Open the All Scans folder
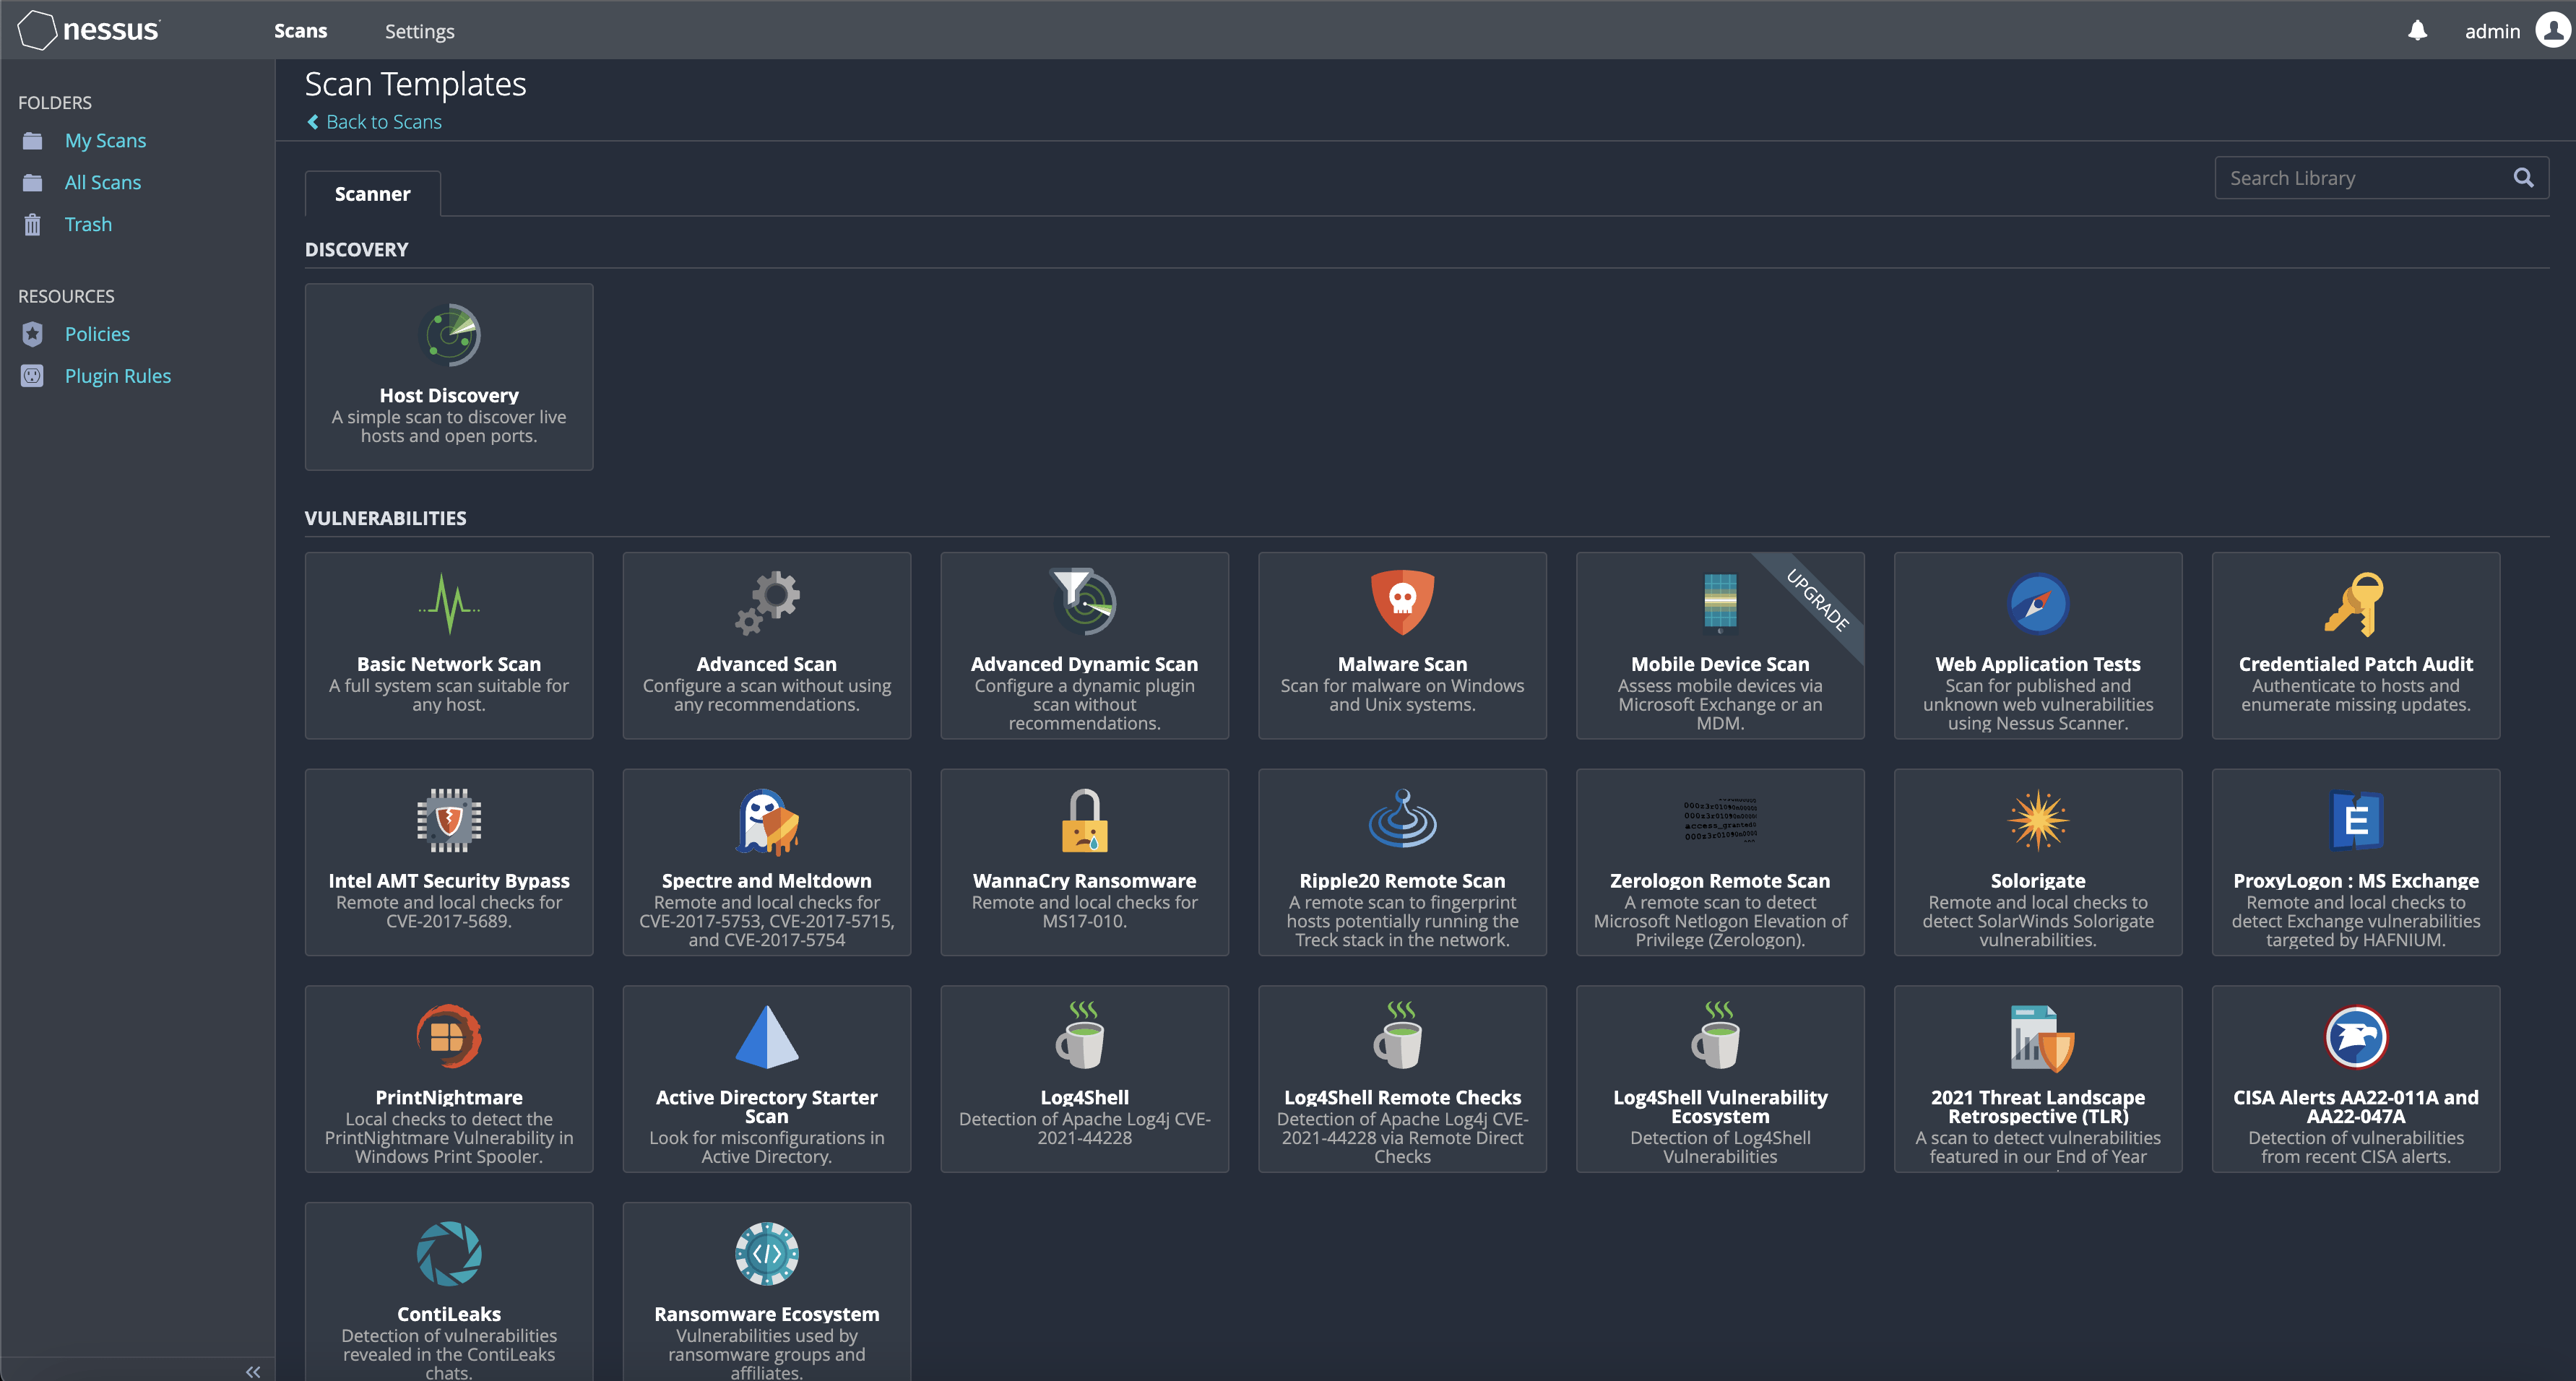2576x1381 pixels. coord(102,183)
